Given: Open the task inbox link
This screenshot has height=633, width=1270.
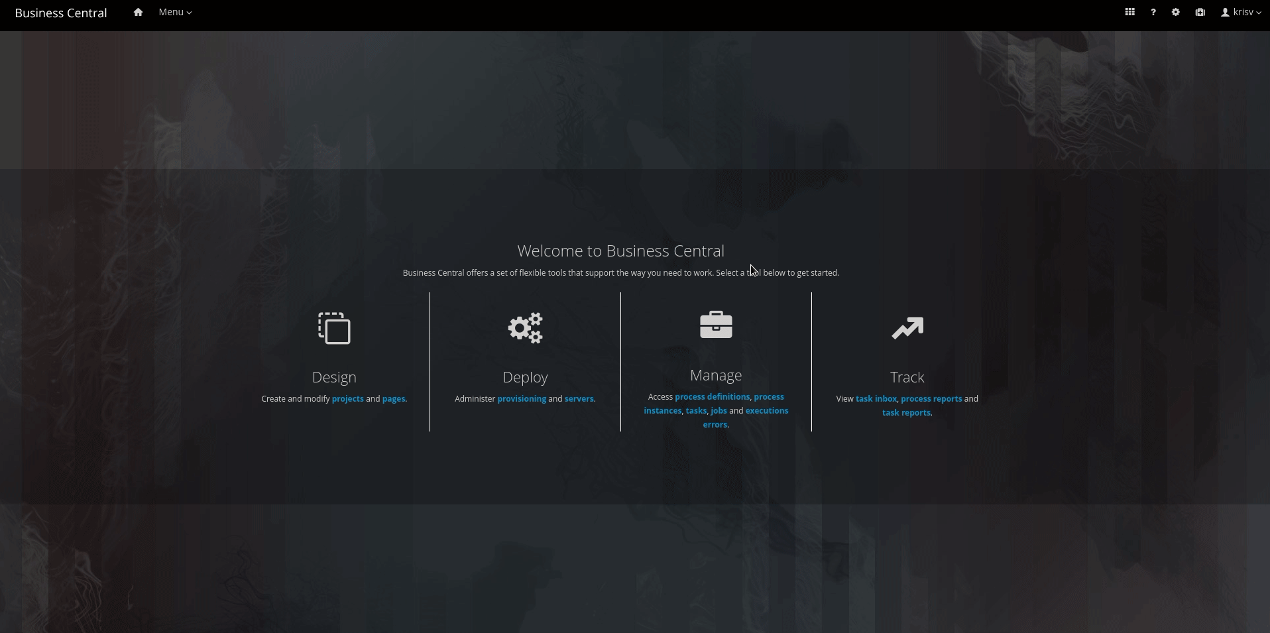Looking at the screenshot, I should click(876, 399).
